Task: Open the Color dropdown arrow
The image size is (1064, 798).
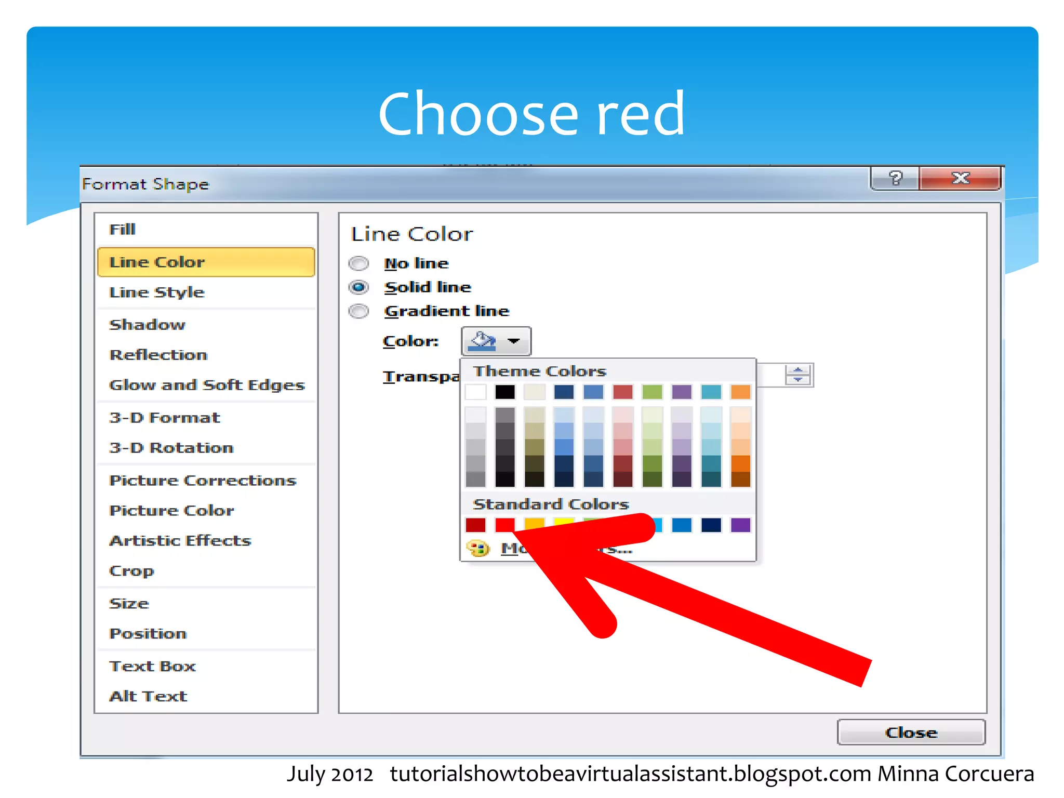Action: [514, 341]
